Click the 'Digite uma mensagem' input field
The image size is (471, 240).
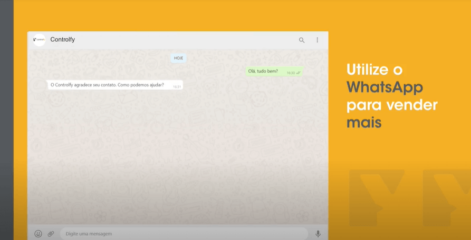tap(184, 233)
